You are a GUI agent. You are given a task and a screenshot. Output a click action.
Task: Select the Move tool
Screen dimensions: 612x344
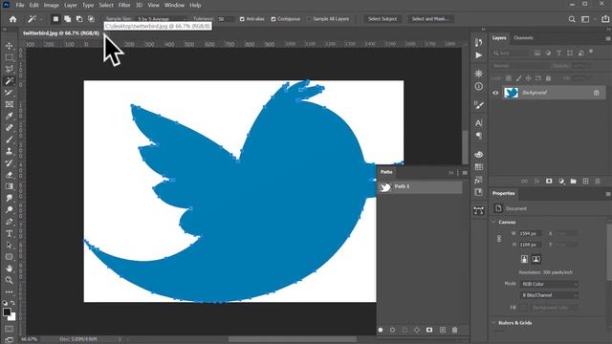[x=9, y=46]
